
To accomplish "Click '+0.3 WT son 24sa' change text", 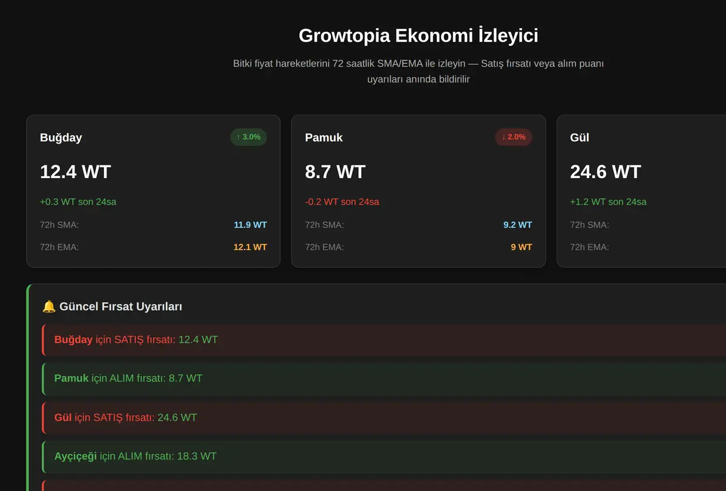I will tap(78, 202).
